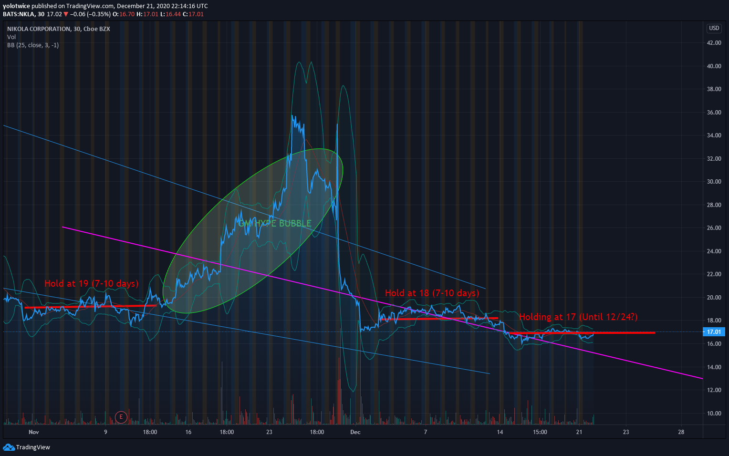Image resolution: width=729 pixels, height=456 pixels.
Task: Click the USD currency button
Action: 714,28
